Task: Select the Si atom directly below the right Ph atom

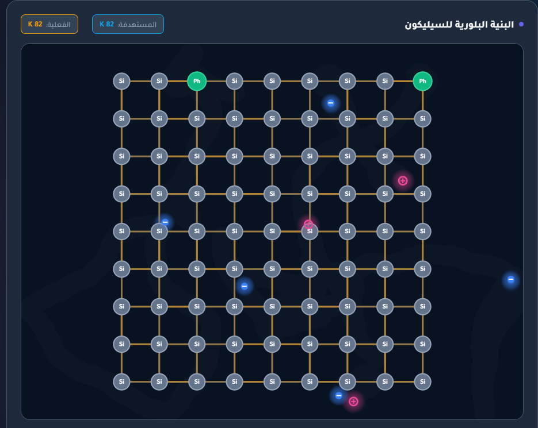Action: pos(423,118)
